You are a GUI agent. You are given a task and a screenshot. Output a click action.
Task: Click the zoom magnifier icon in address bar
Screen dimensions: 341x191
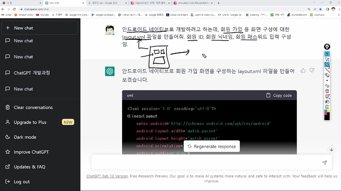[309, 9]
